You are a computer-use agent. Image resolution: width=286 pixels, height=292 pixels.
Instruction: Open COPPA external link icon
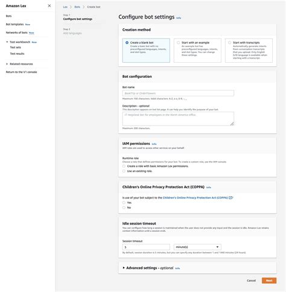pos(230,198)
